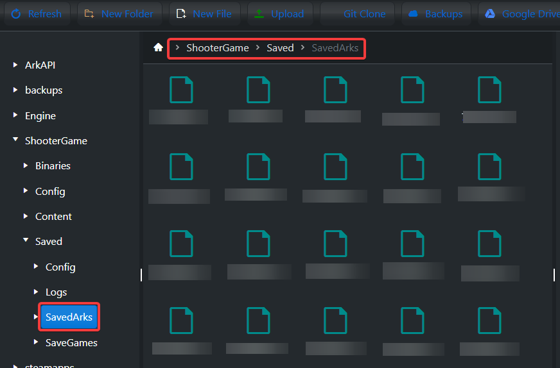This screenshot has width=560, height=368.
Task: Collapse the Saved folder arrow
Action: click(x=26, y=241)
